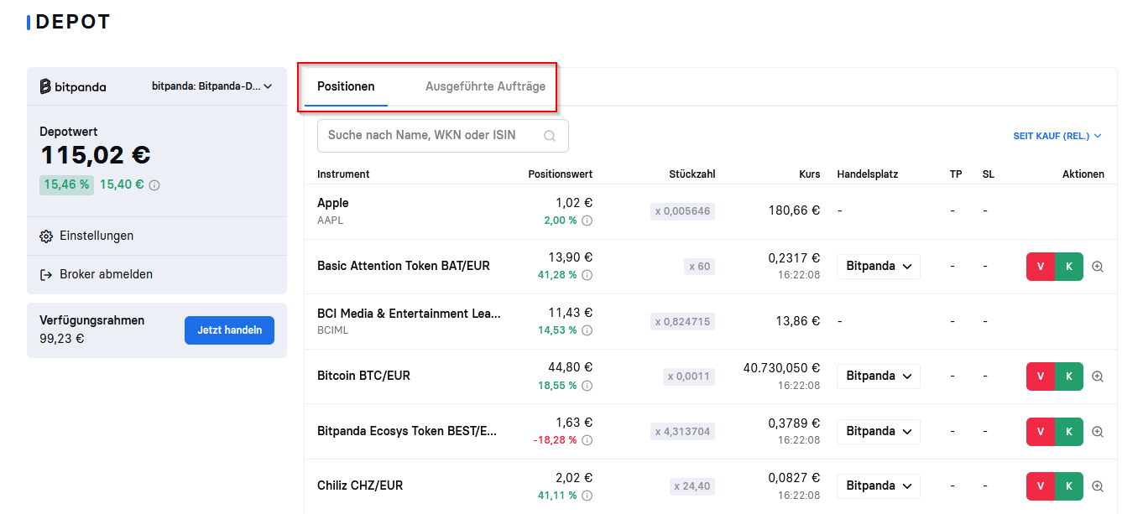Click the x 60 quantity badge
The width and height of the screenshot is (1143, 514).
click(x=699, y=267)
